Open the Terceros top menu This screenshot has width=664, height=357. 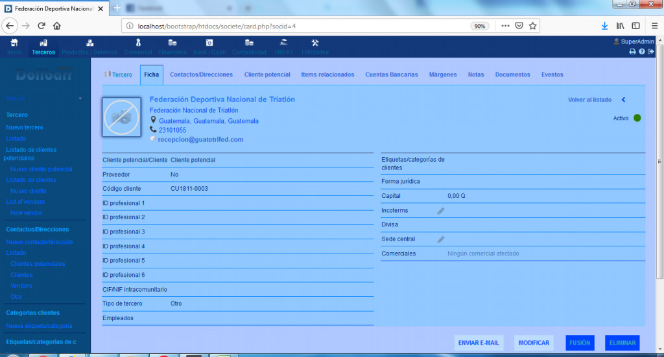pos(43,47)
